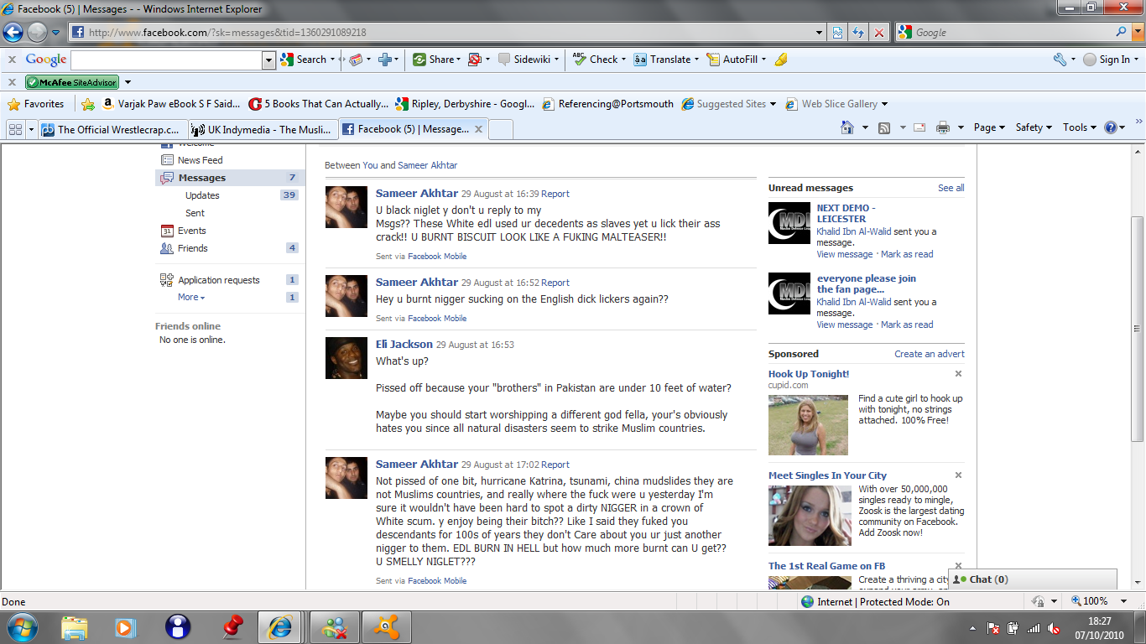Click the Print icon in command bar
This screenshot has width=1146, height=644.
(943, 127)
